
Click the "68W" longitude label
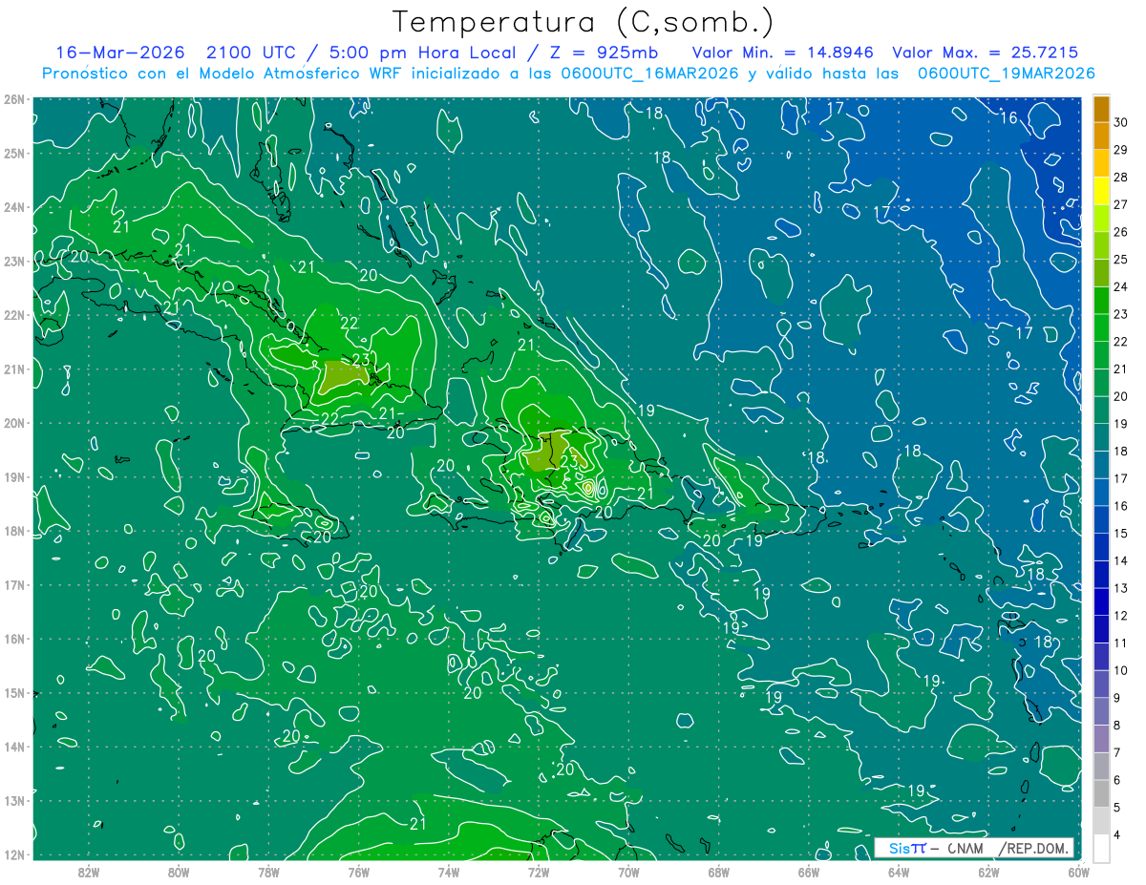[718, 872]
